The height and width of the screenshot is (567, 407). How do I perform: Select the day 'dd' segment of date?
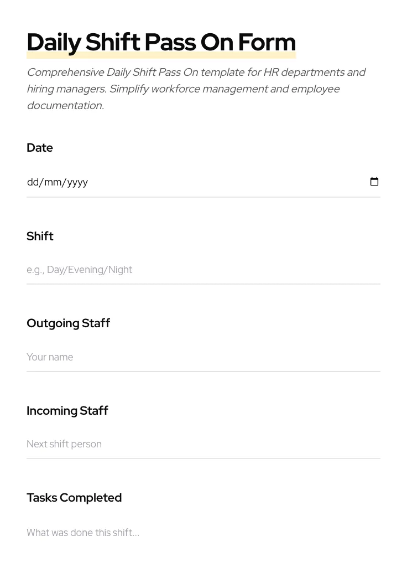tap(33, 182)
